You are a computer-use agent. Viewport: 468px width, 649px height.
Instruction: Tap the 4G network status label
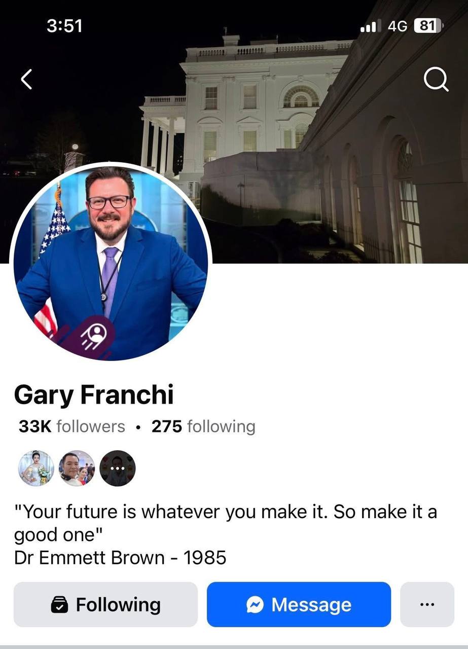click(398, 26)
